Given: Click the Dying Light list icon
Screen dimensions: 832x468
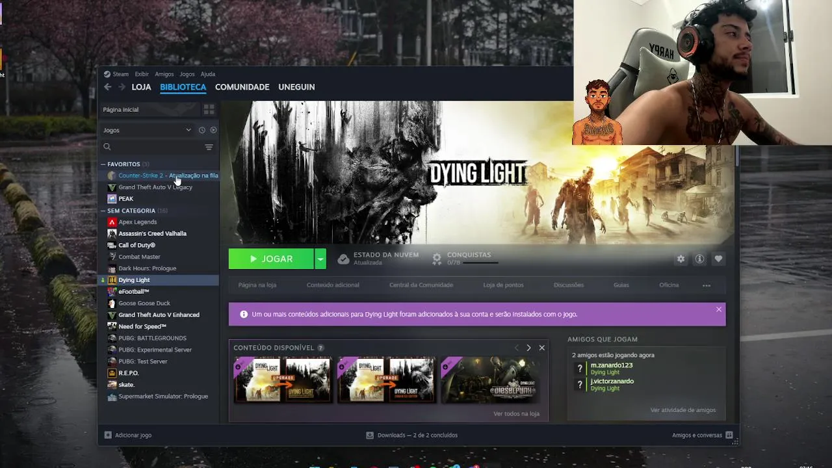Looking at the screenshot, I should [x=112, y=280].
